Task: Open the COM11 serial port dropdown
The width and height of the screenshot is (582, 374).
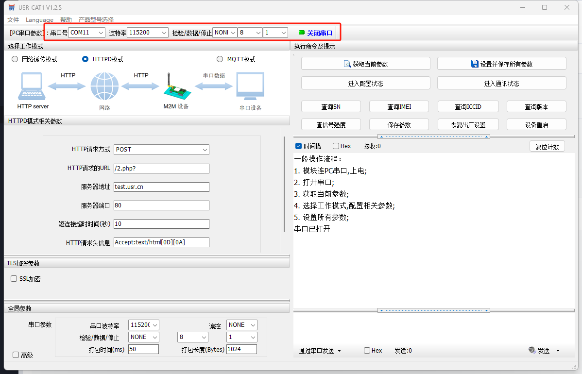Action: pos(87,33)
